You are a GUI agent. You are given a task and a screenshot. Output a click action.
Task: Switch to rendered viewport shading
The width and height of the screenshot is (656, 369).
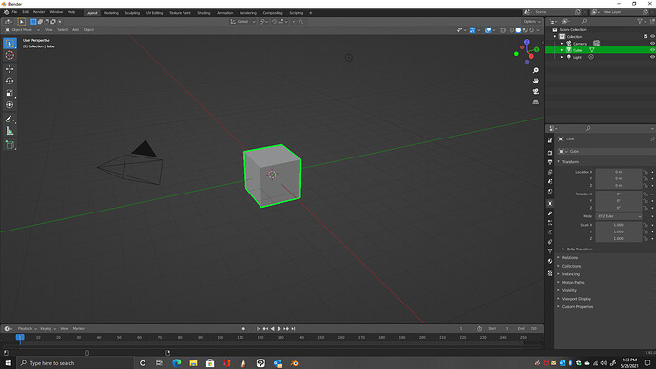click(531, 30)
